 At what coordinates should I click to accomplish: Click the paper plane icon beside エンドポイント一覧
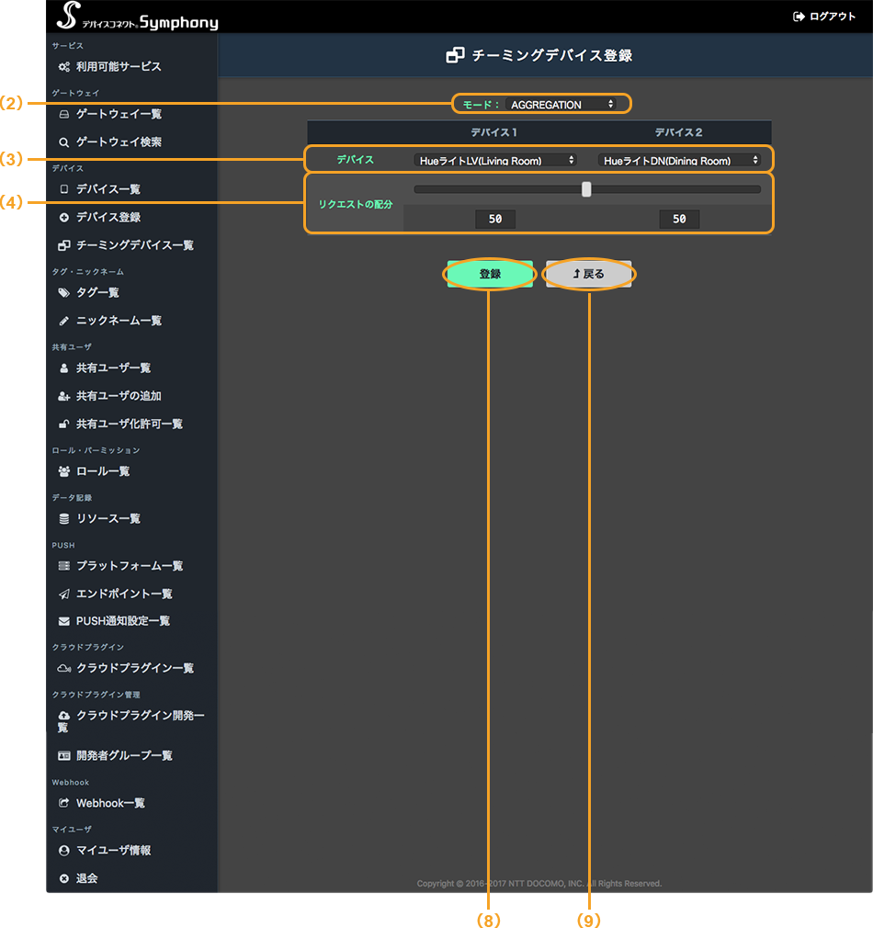coord(64,594)
